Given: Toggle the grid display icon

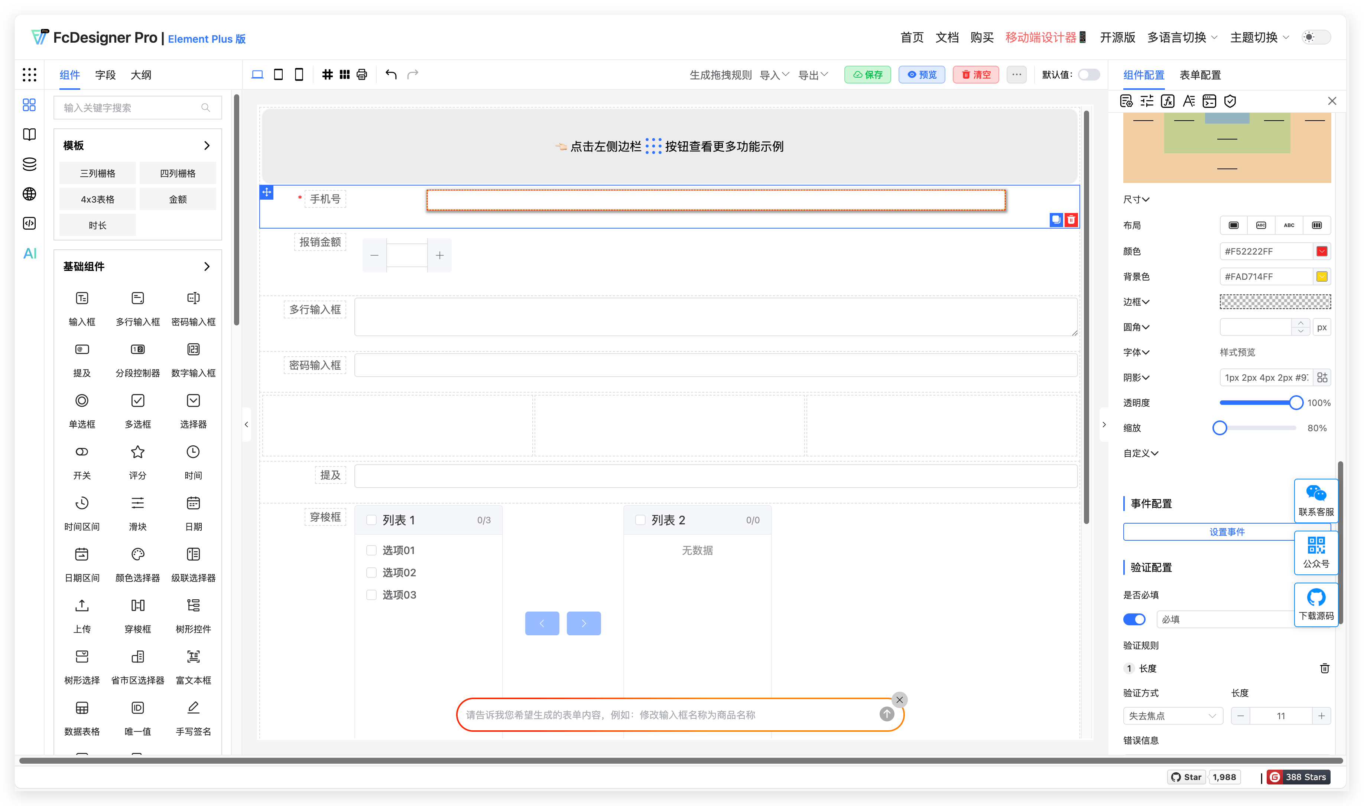Looking at the screenshot, I should click(327, 75).
